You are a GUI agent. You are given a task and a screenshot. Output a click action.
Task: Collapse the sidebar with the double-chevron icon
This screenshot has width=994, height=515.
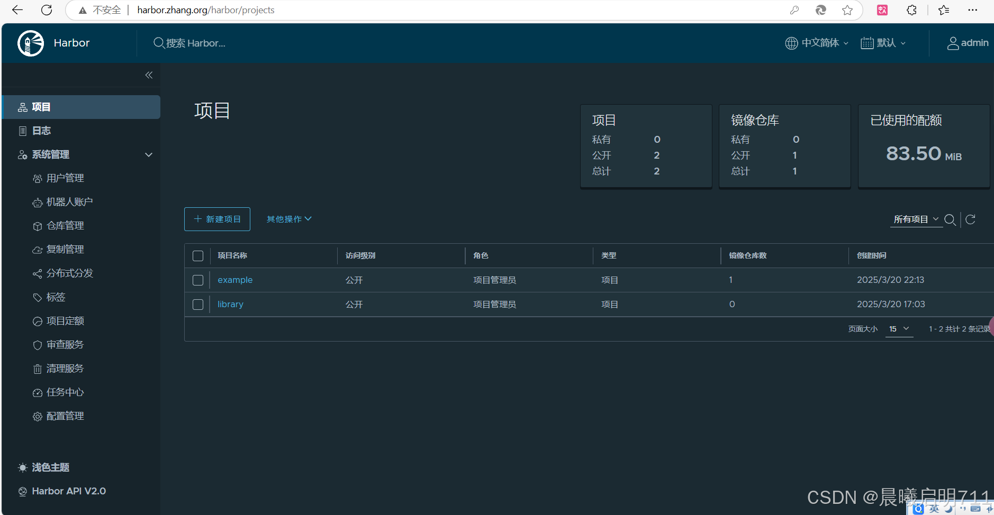point(149,75)
